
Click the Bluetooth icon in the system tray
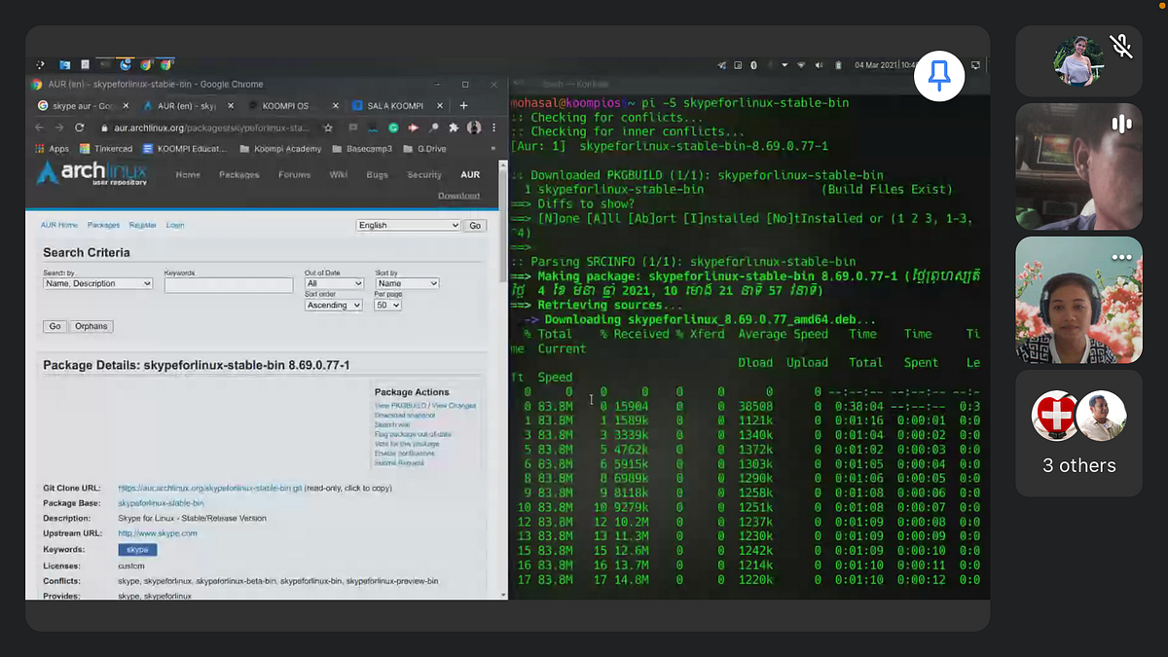tap(753, 65)
